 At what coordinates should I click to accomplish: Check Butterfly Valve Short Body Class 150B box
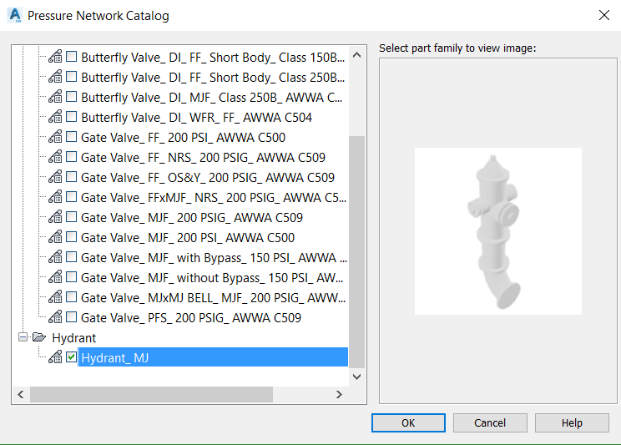click(71, 56)
